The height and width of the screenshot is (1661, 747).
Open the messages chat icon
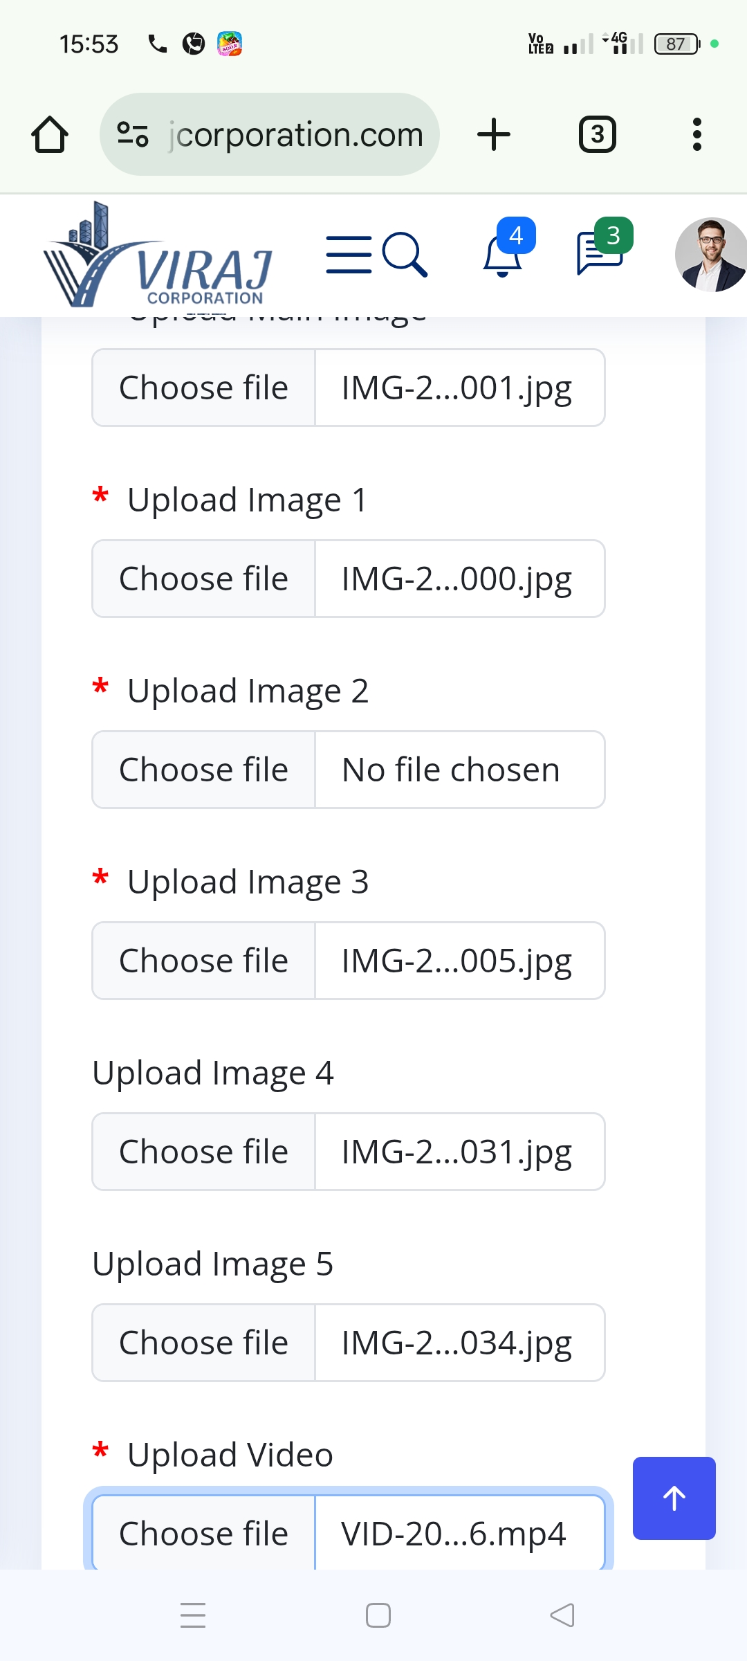click(x=600, y=253)
